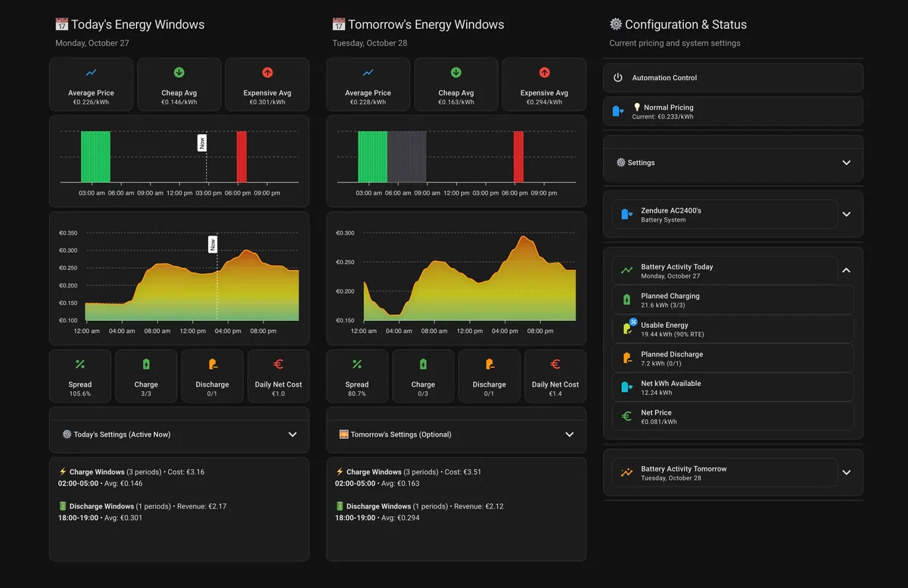Open the Automation Control card
Image resolution: width=908 pixels, height=588 pixels.
coord(732,78)
